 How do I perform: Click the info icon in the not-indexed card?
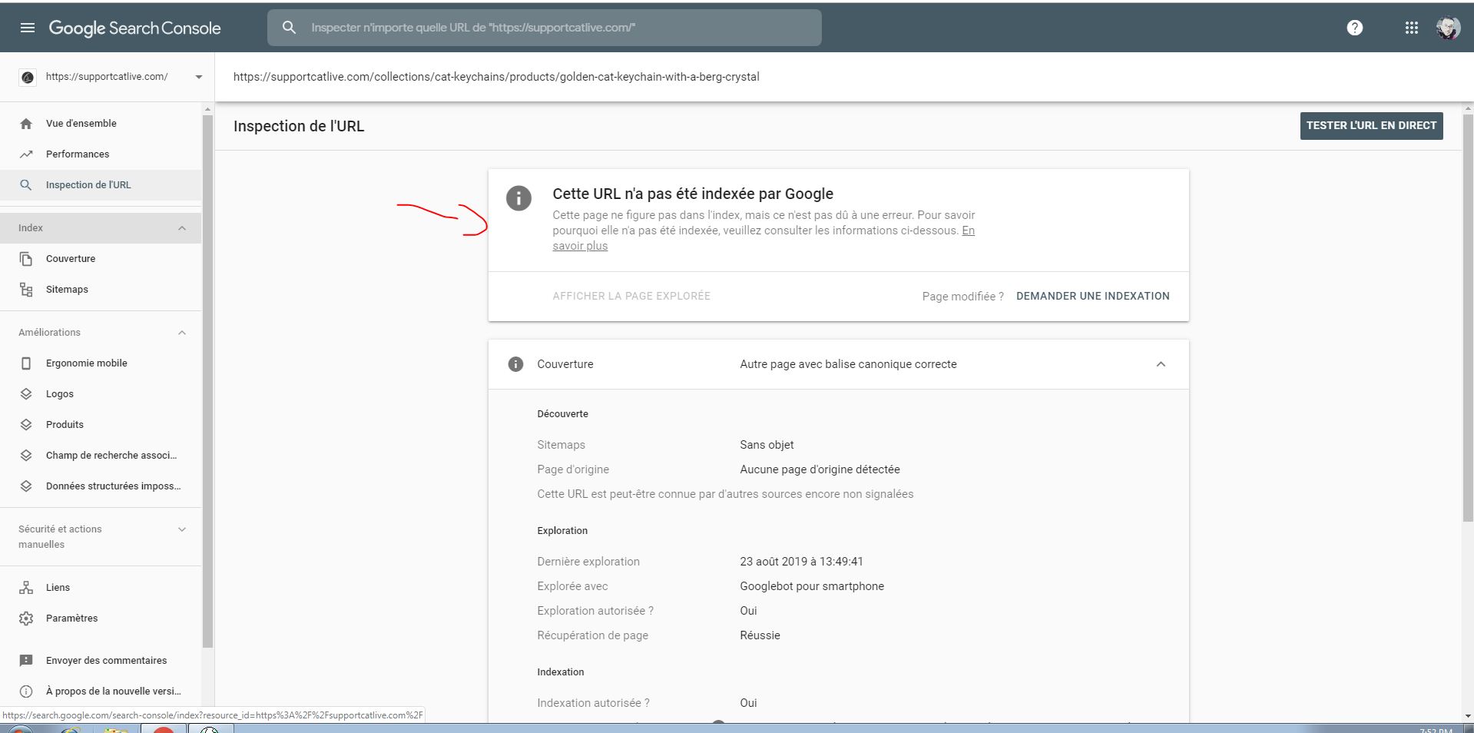point(518,198)
